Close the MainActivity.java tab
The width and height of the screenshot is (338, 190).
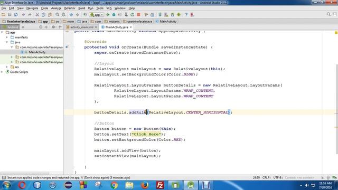pyautogui.click(x=130, y=27)
